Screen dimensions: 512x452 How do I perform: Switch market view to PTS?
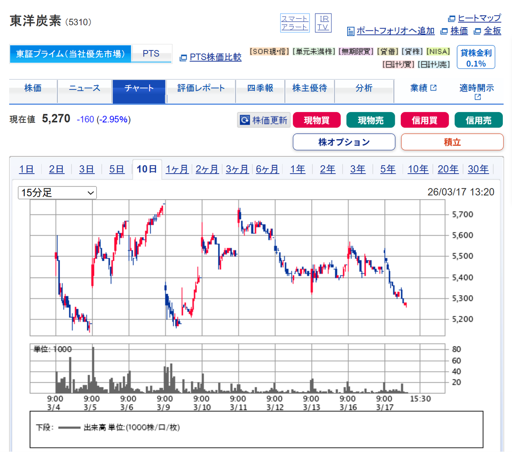(151, 53)
